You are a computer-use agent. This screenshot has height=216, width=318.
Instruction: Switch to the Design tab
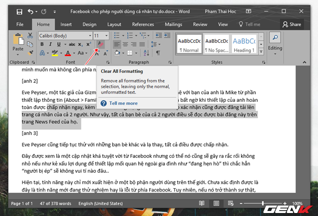tap(89, 24)
